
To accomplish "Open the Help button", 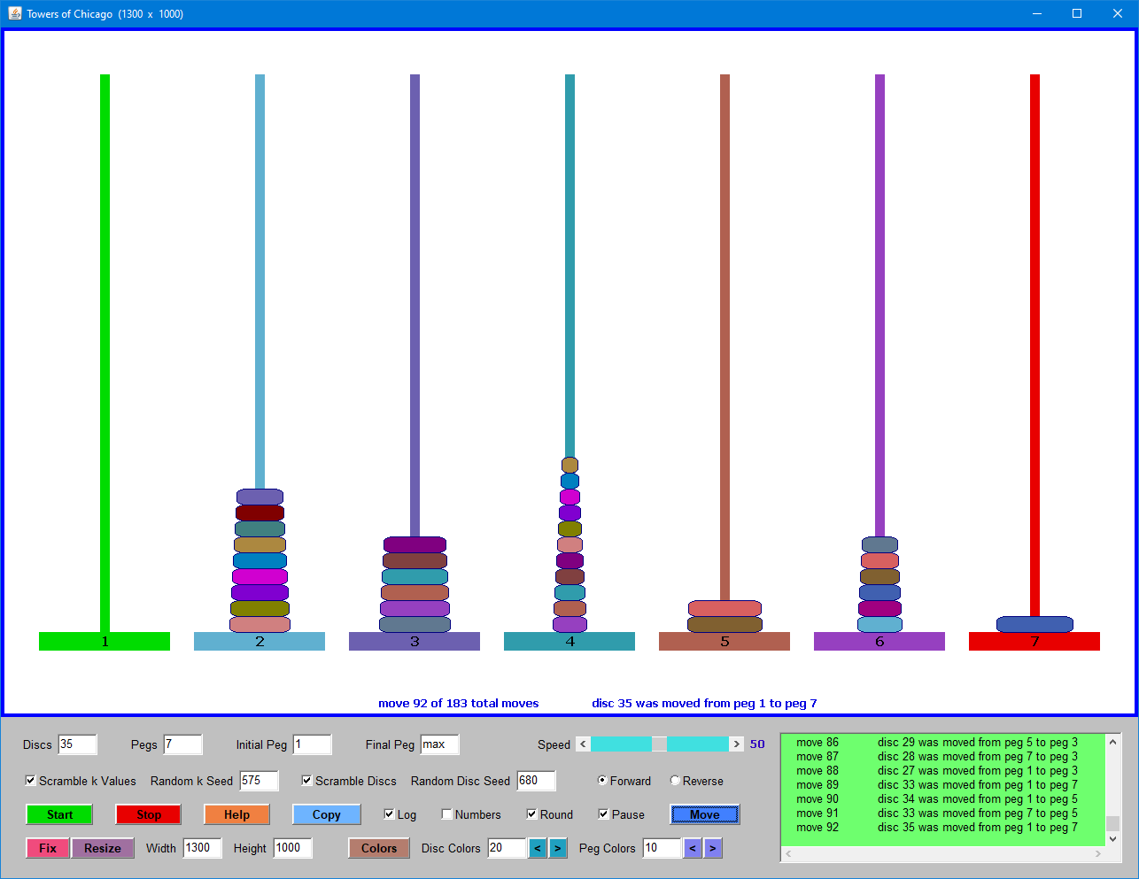I will coord(236,814).
